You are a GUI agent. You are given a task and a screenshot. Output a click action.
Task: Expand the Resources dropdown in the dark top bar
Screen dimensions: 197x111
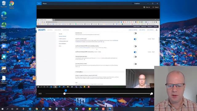(150, 27)
